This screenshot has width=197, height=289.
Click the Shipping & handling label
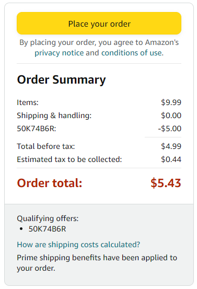tap(54, 115)
